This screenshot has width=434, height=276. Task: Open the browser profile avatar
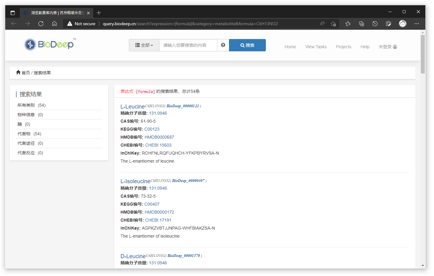402,24
